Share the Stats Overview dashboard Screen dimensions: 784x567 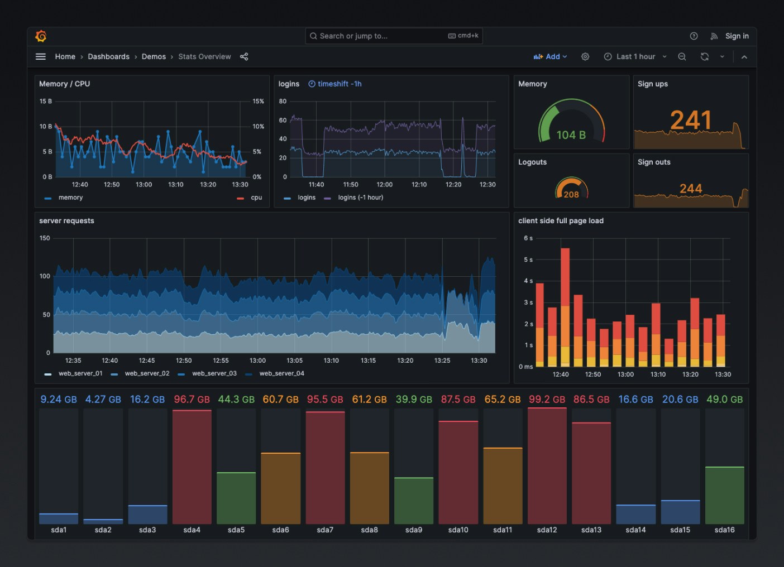pos(244,56)
